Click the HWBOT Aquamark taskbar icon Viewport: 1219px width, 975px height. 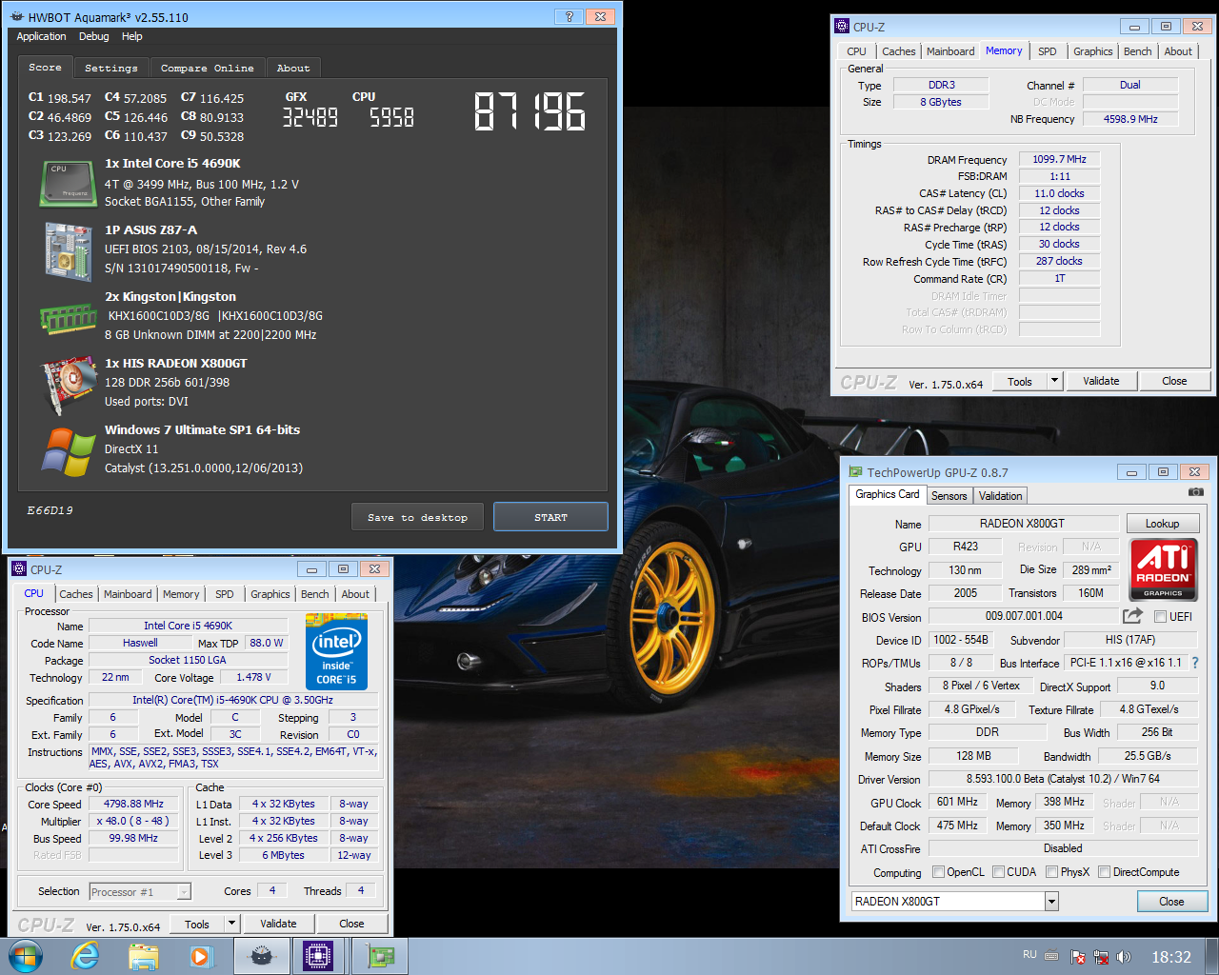[x=262, y=956]
